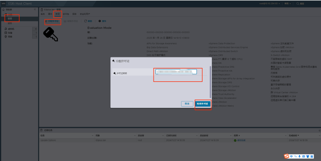This screenshot has height=161, width=321.
Task: Click the Virtual Machines icon in navigator
Action: 6,29
